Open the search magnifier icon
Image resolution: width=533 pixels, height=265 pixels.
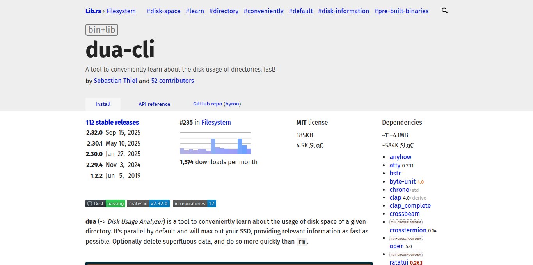444,11
